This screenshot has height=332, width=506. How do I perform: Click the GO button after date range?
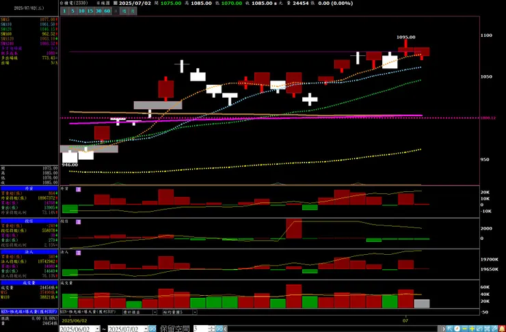click(152, 329)
